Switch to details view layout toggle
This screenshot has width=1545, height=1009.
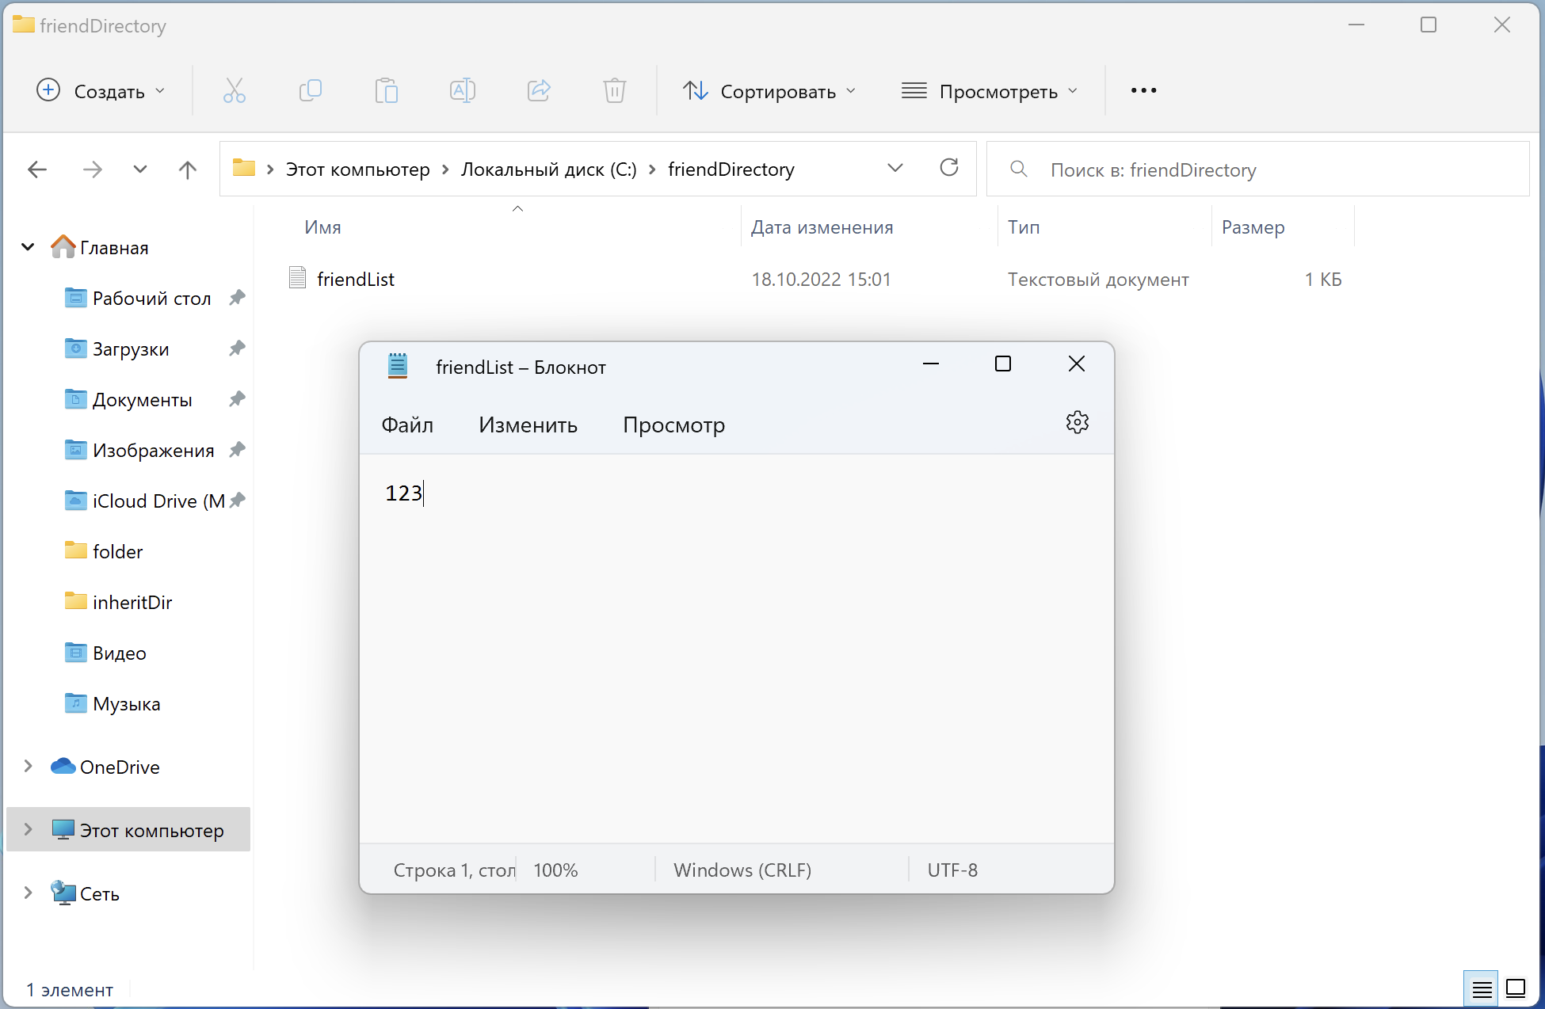pos(1482,989)
